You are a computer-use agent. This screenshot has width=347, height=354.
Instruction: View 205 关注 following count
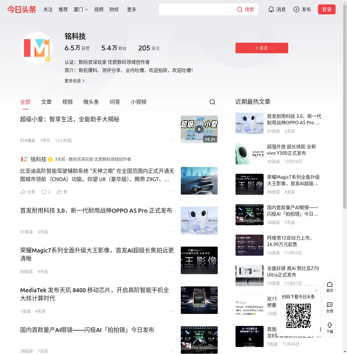[x=149, y=48]
